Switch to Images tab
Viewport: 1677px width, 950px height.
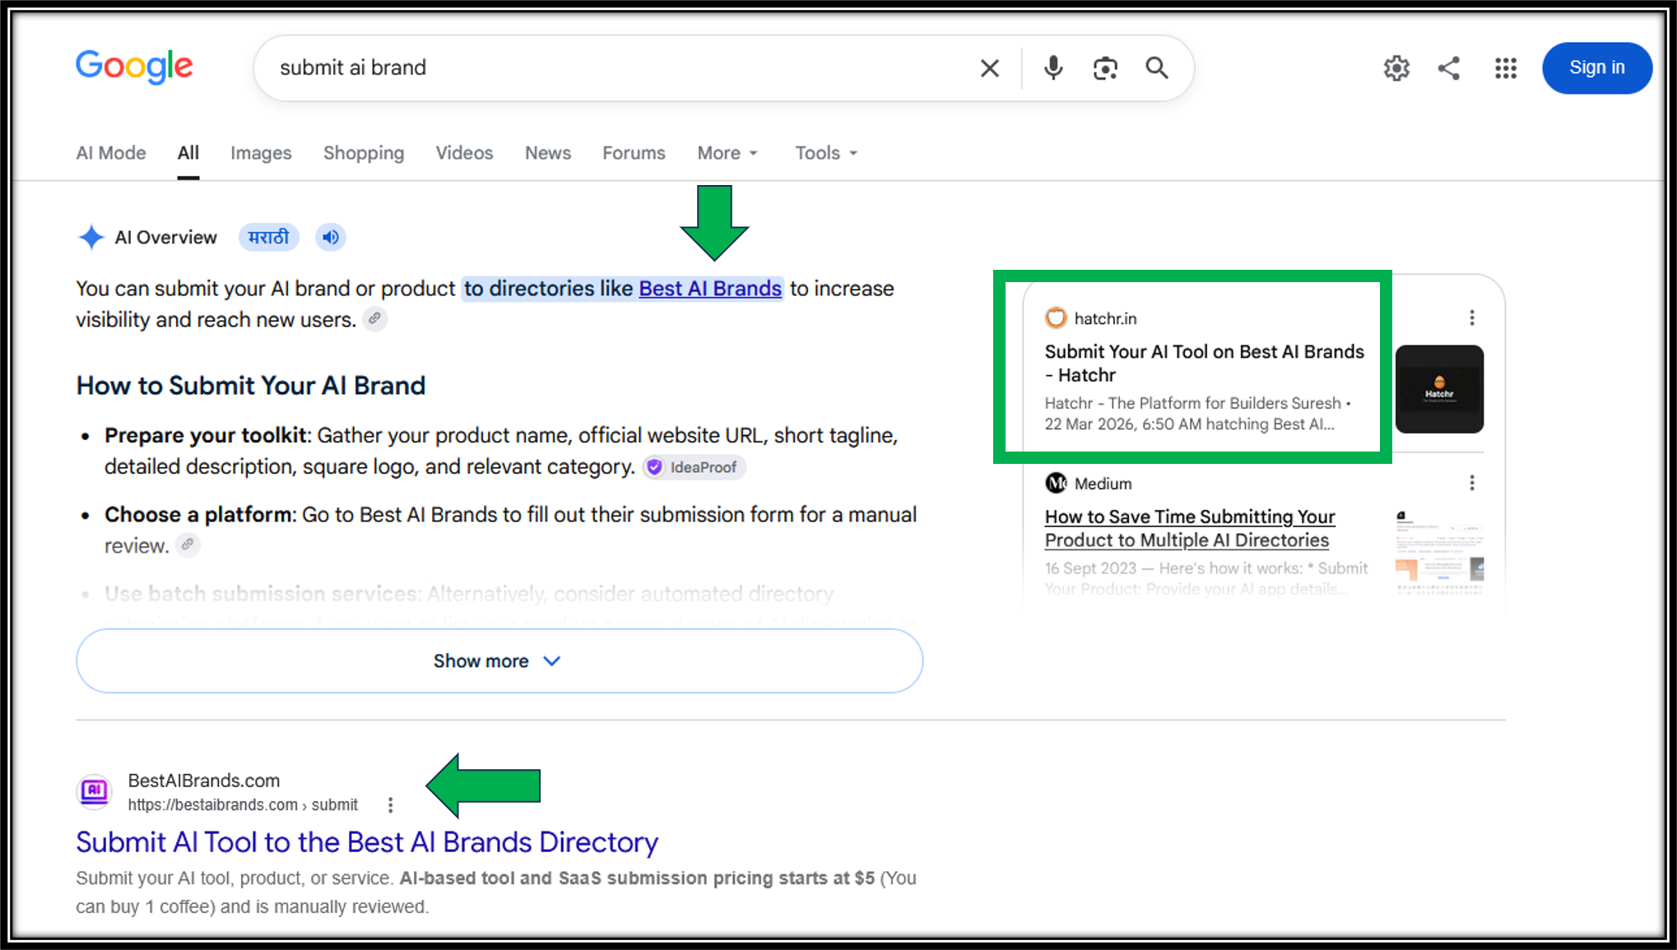pyautogui.click(x=261, y=153)
